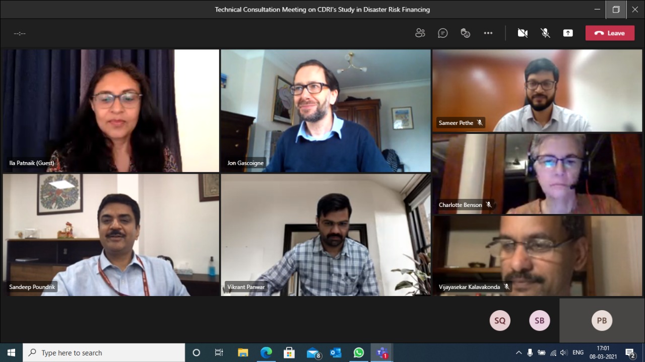The width and height of the screenshot is (645, 362).
Task: Focus the Type here to search box
Action: 104,352
